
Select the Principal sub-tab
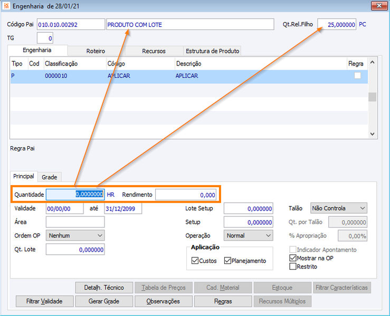(x=24, y=176)
